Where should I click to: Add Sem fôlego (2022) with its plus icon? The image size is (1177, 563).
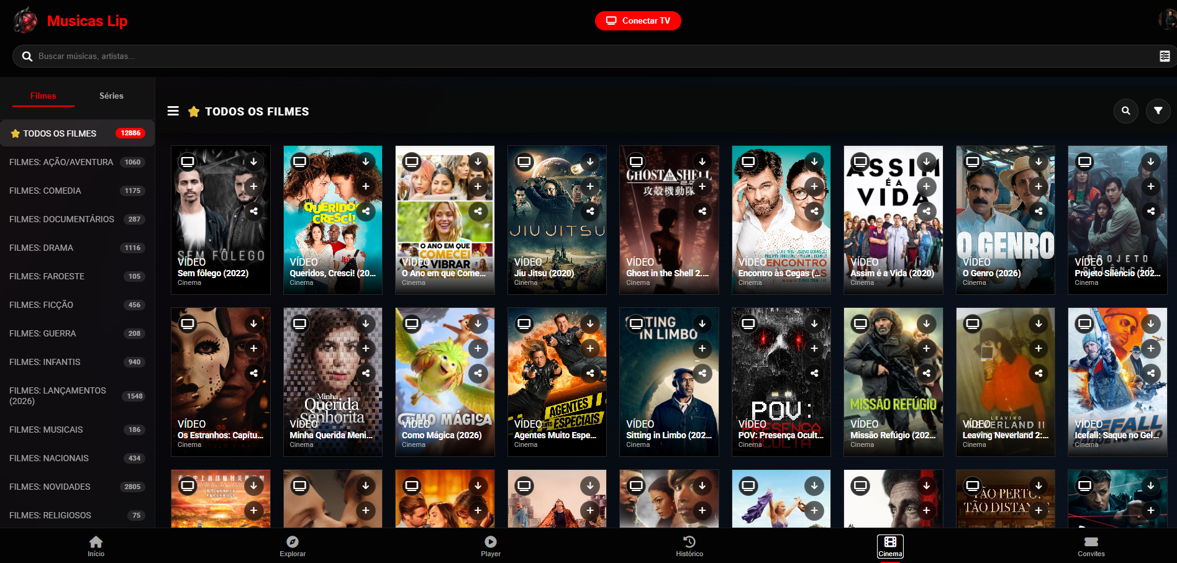pyautogui.click(x=253, y=186)
